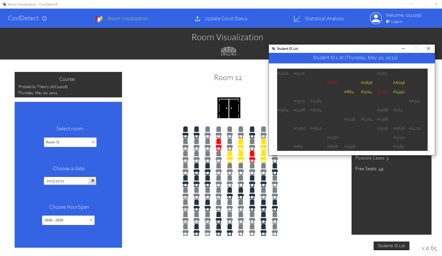
Task: Click student ID AI4088
Action: [x=299, y=110]
